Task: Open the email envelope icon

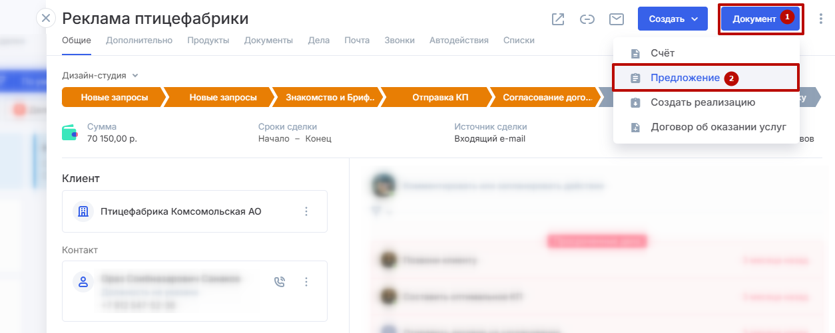Action: [x=617, y=19]
